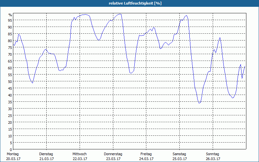Click the '25' y-axis value
The width and height of the screenshot is (259, 162).
pos(10,116)
